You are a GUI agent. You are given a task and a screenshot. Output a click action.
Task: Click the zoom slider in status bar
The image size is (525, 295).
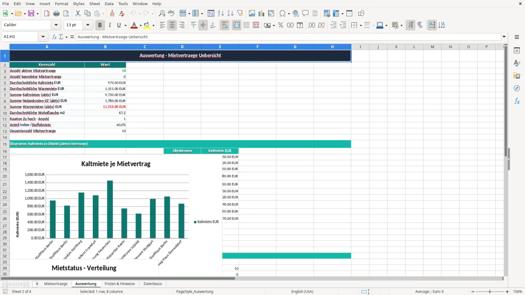pos(490,292)
